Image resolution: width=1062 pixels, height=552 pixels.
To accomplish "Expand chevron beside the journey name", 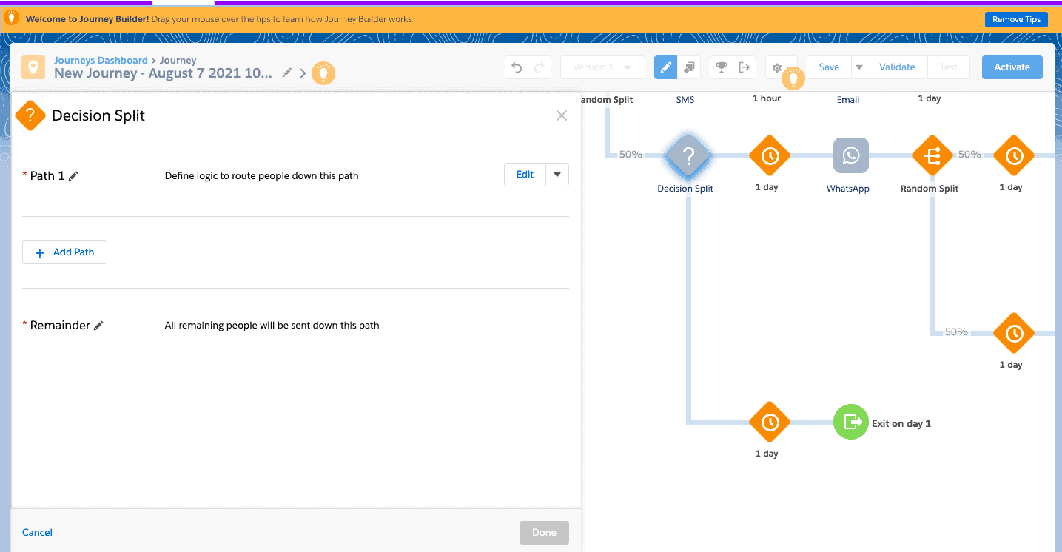I will point(303,73).
